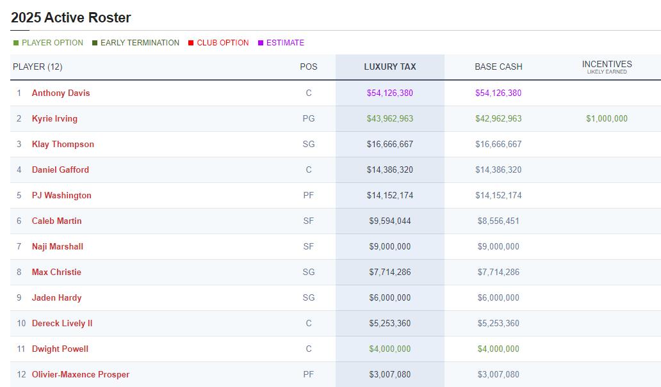Click PJ Washington player name

[61, 195]
